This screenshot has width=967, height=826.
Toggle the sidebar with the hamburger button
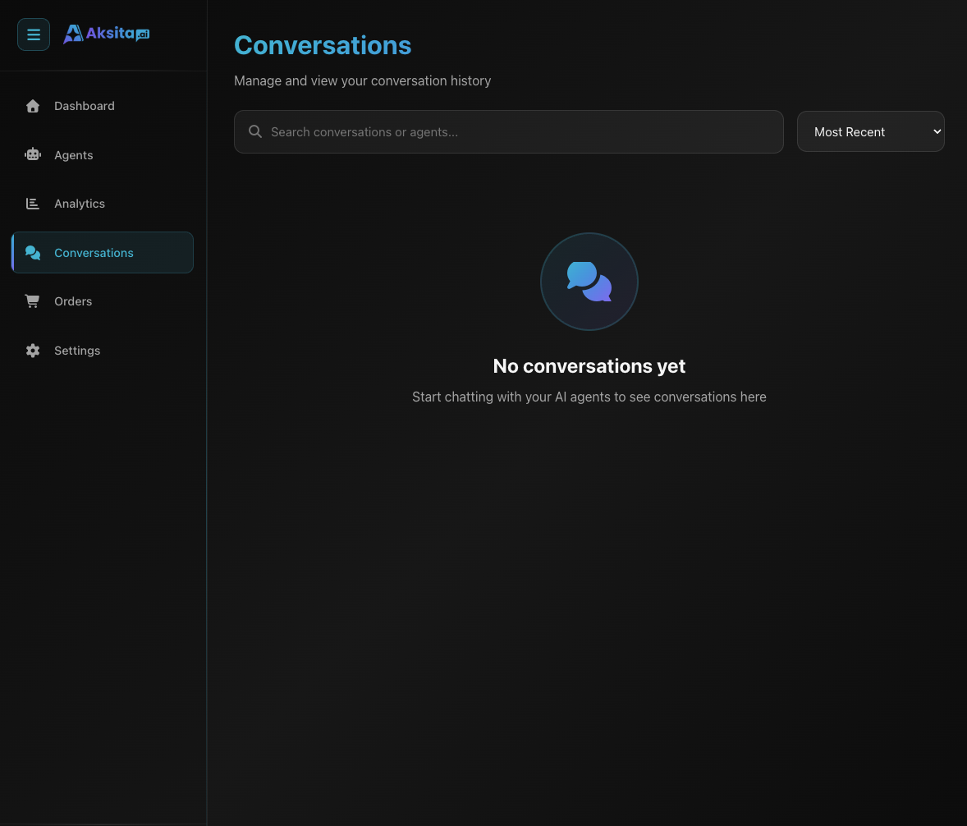pyautogui.click(x=33, y=34)
